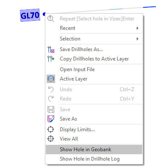Screen dimensions: 156x167
Task: Click the Save floppy disk icon
Action: pos(51,109)
